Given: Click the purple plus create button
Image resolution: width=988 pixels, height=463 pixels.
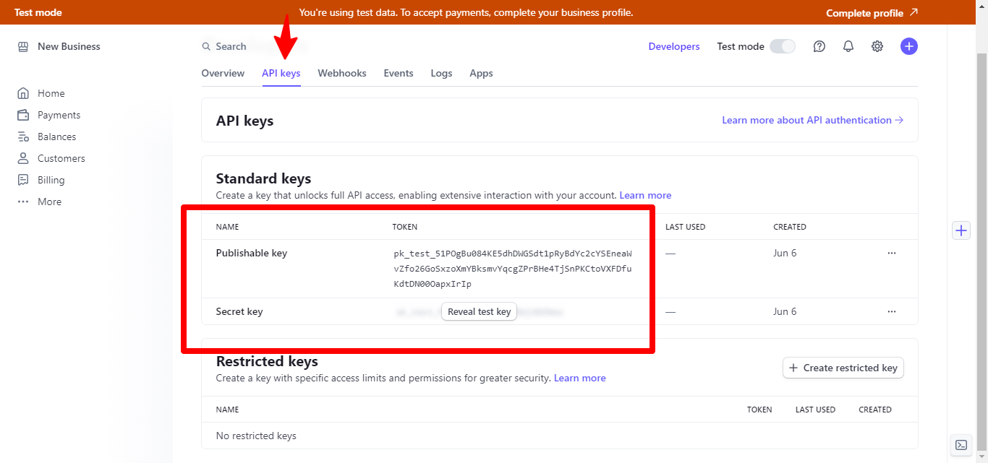Looking at the screenshot, I should [908, 46].
